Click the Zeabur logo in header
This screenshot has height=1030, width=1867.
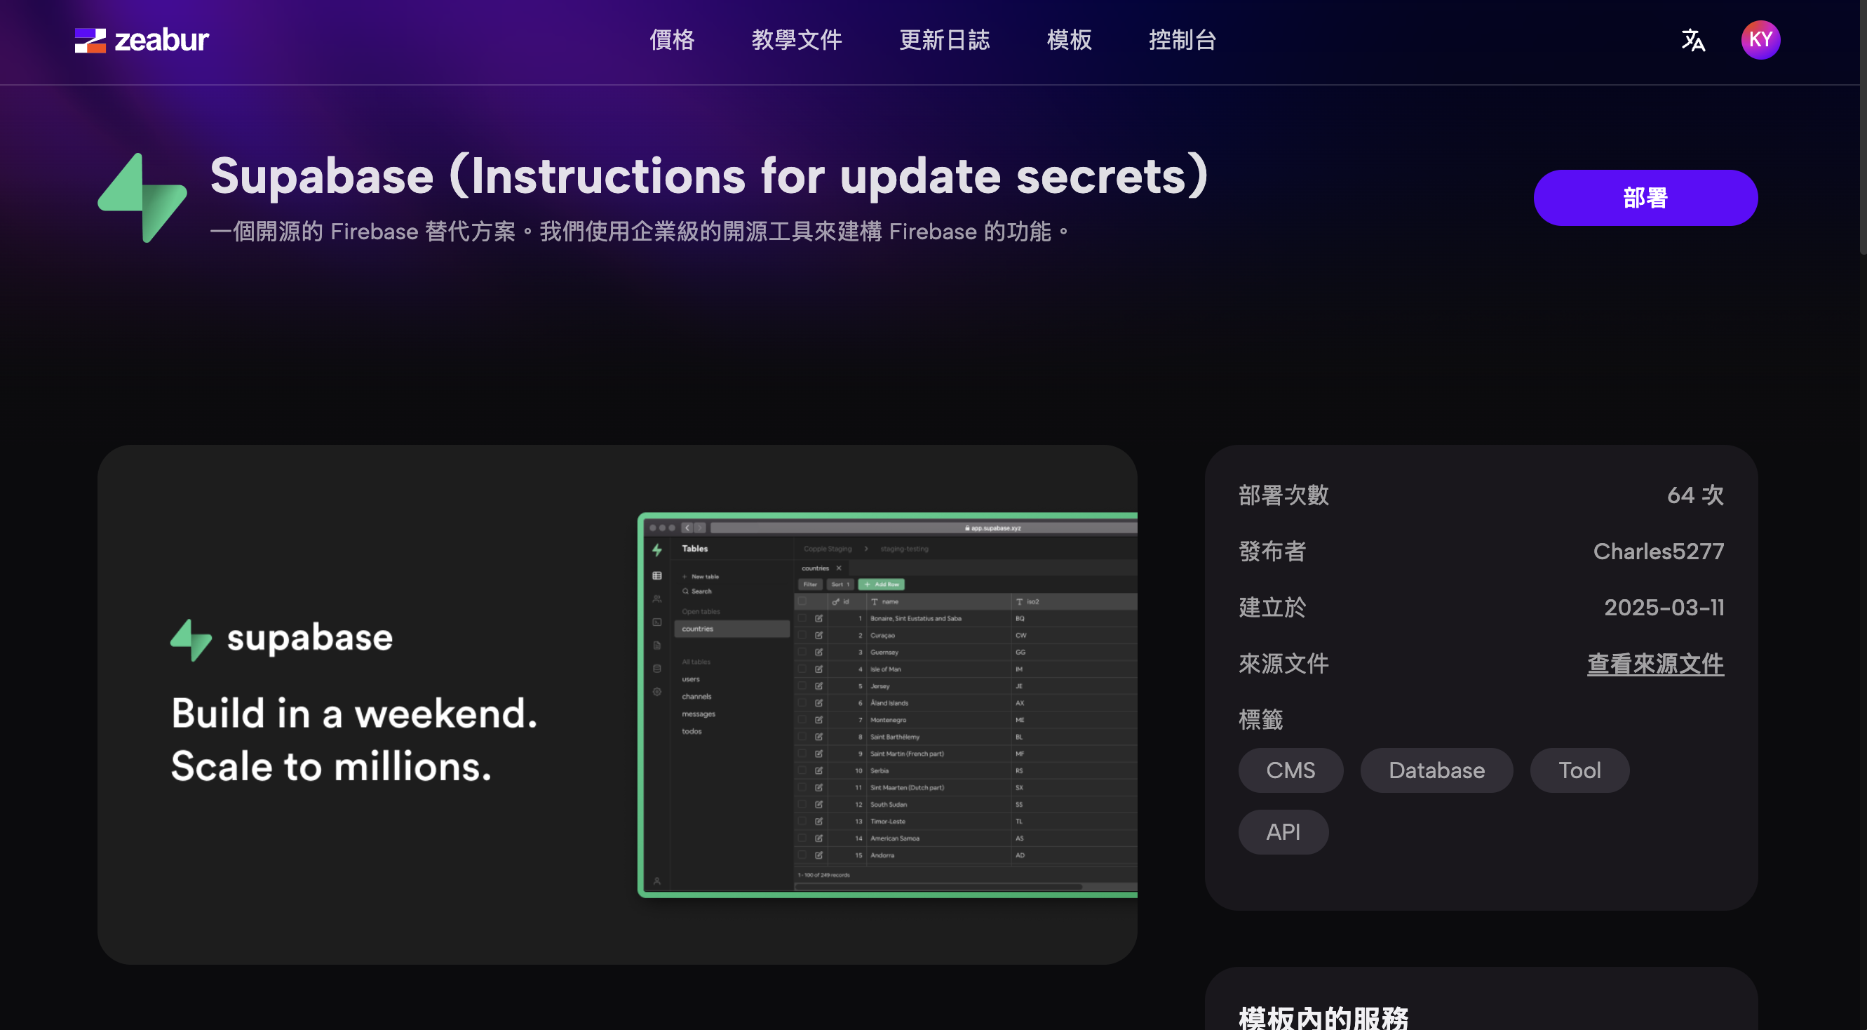click(x=142, y=40)
